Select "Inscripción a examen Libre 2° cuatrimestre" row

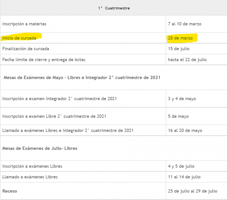click(x=54, y=116)
